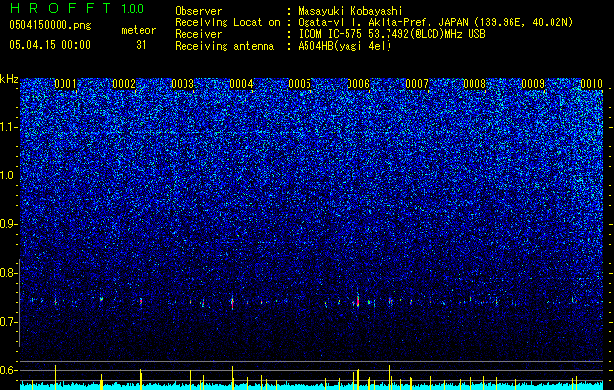Click the 0.7 kHz axis label
Viewport: 614px width, 390px height.
(x=9, y=322)
